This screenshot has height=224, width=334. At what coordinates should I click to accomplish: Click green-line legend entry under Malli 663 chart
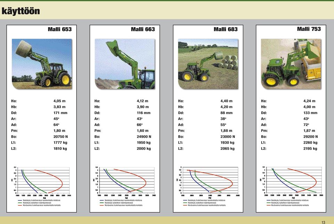pyautogui.click(x=116, y=203)
